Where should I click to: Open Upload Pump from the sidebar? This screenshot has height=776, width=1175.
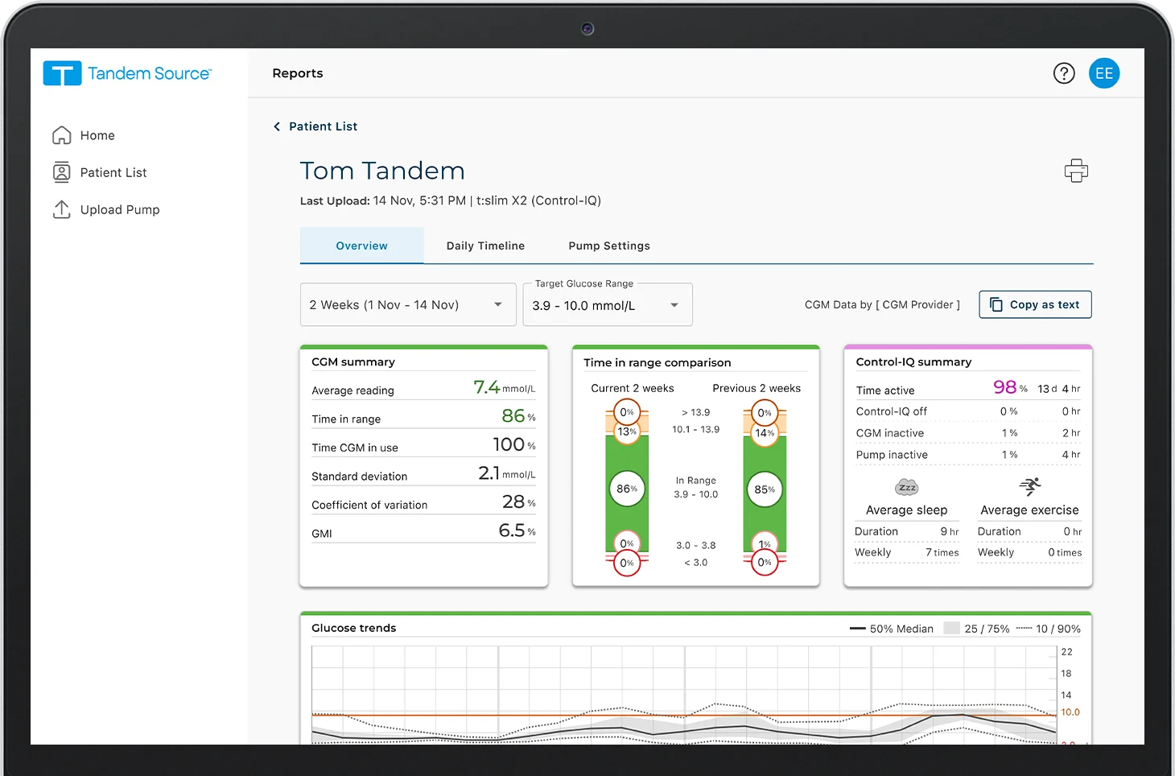tap(63, 209)
